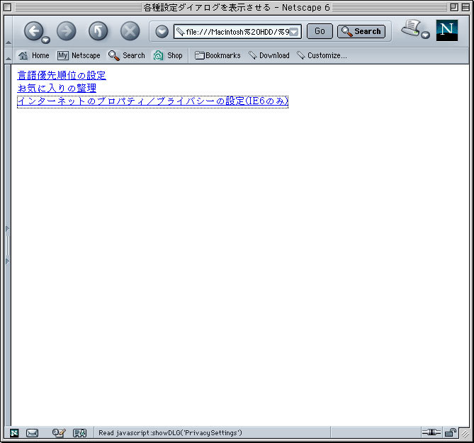This screenshot has width=474, height=443.
Task: Open the Shop toolbar item
Action: [x=168, y=55]
